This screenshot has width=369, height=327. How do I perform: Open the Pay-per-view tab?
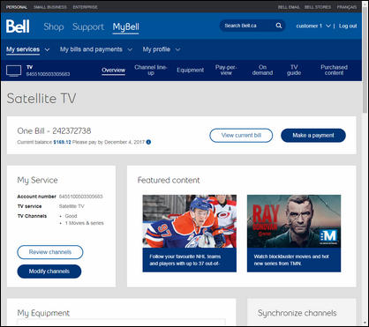click(226, 71)
